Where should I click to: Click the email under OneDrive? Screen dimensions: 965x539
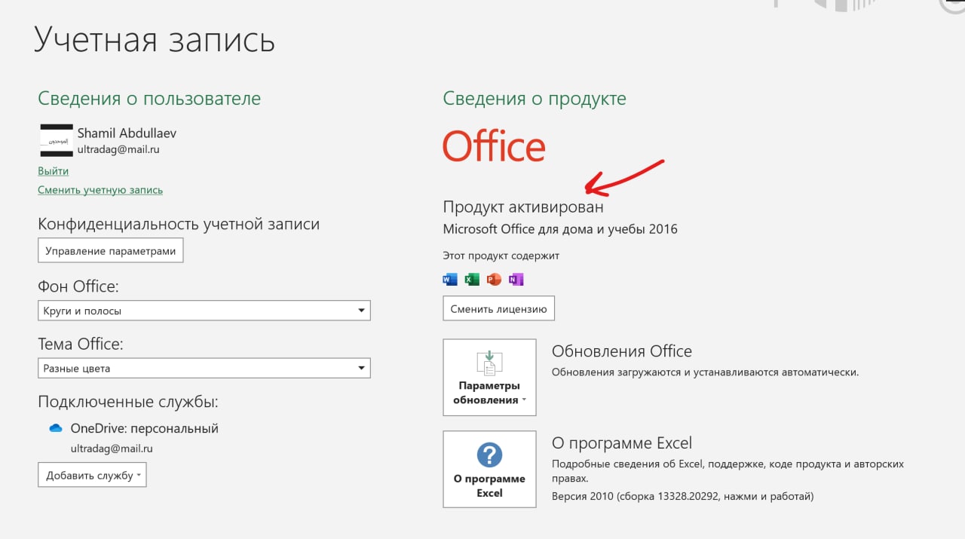click(x=112, y=449)
